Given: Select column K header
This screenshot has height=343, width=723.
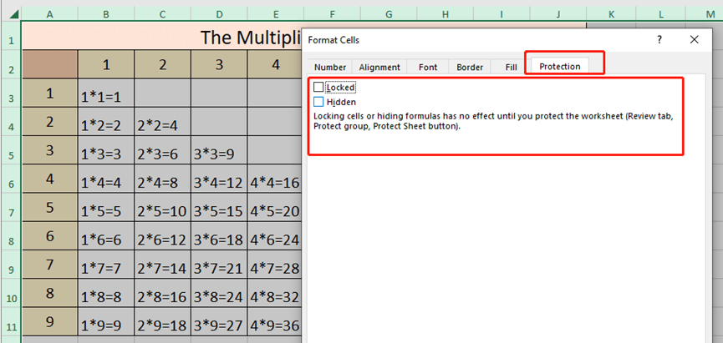Looking at the screenshot, I should coord(611,15).
